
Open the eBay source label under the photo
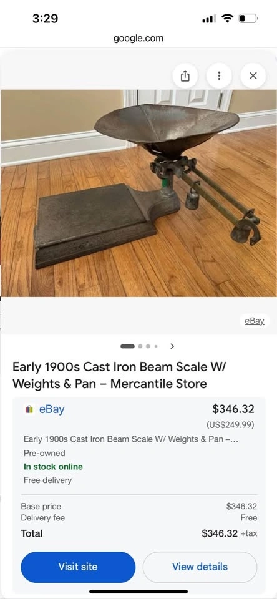point(255,321)
